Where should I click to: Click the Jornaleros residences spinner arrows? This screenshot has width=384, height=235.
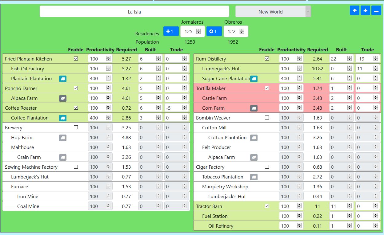198,31
